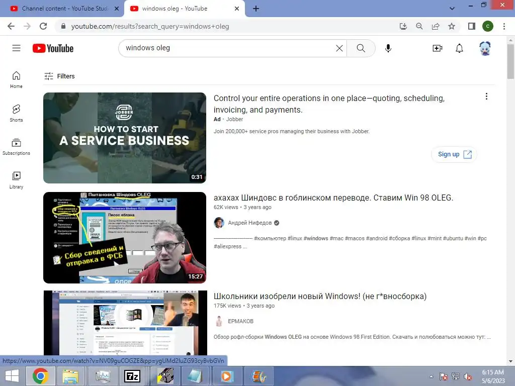
Task: Click the page vertical scrollbar thumb
Action: point(510,61)
